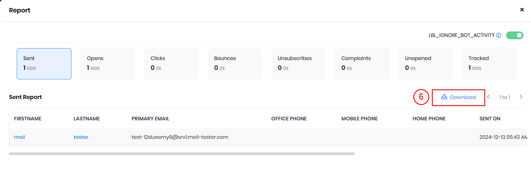Select the Opens stats card
The image size is (531, 170).
point(108,64)
